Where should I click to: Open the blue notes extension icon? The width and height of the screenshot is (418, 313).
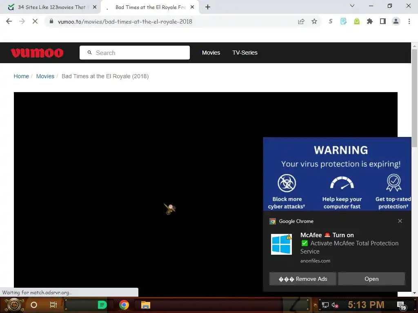344,21
